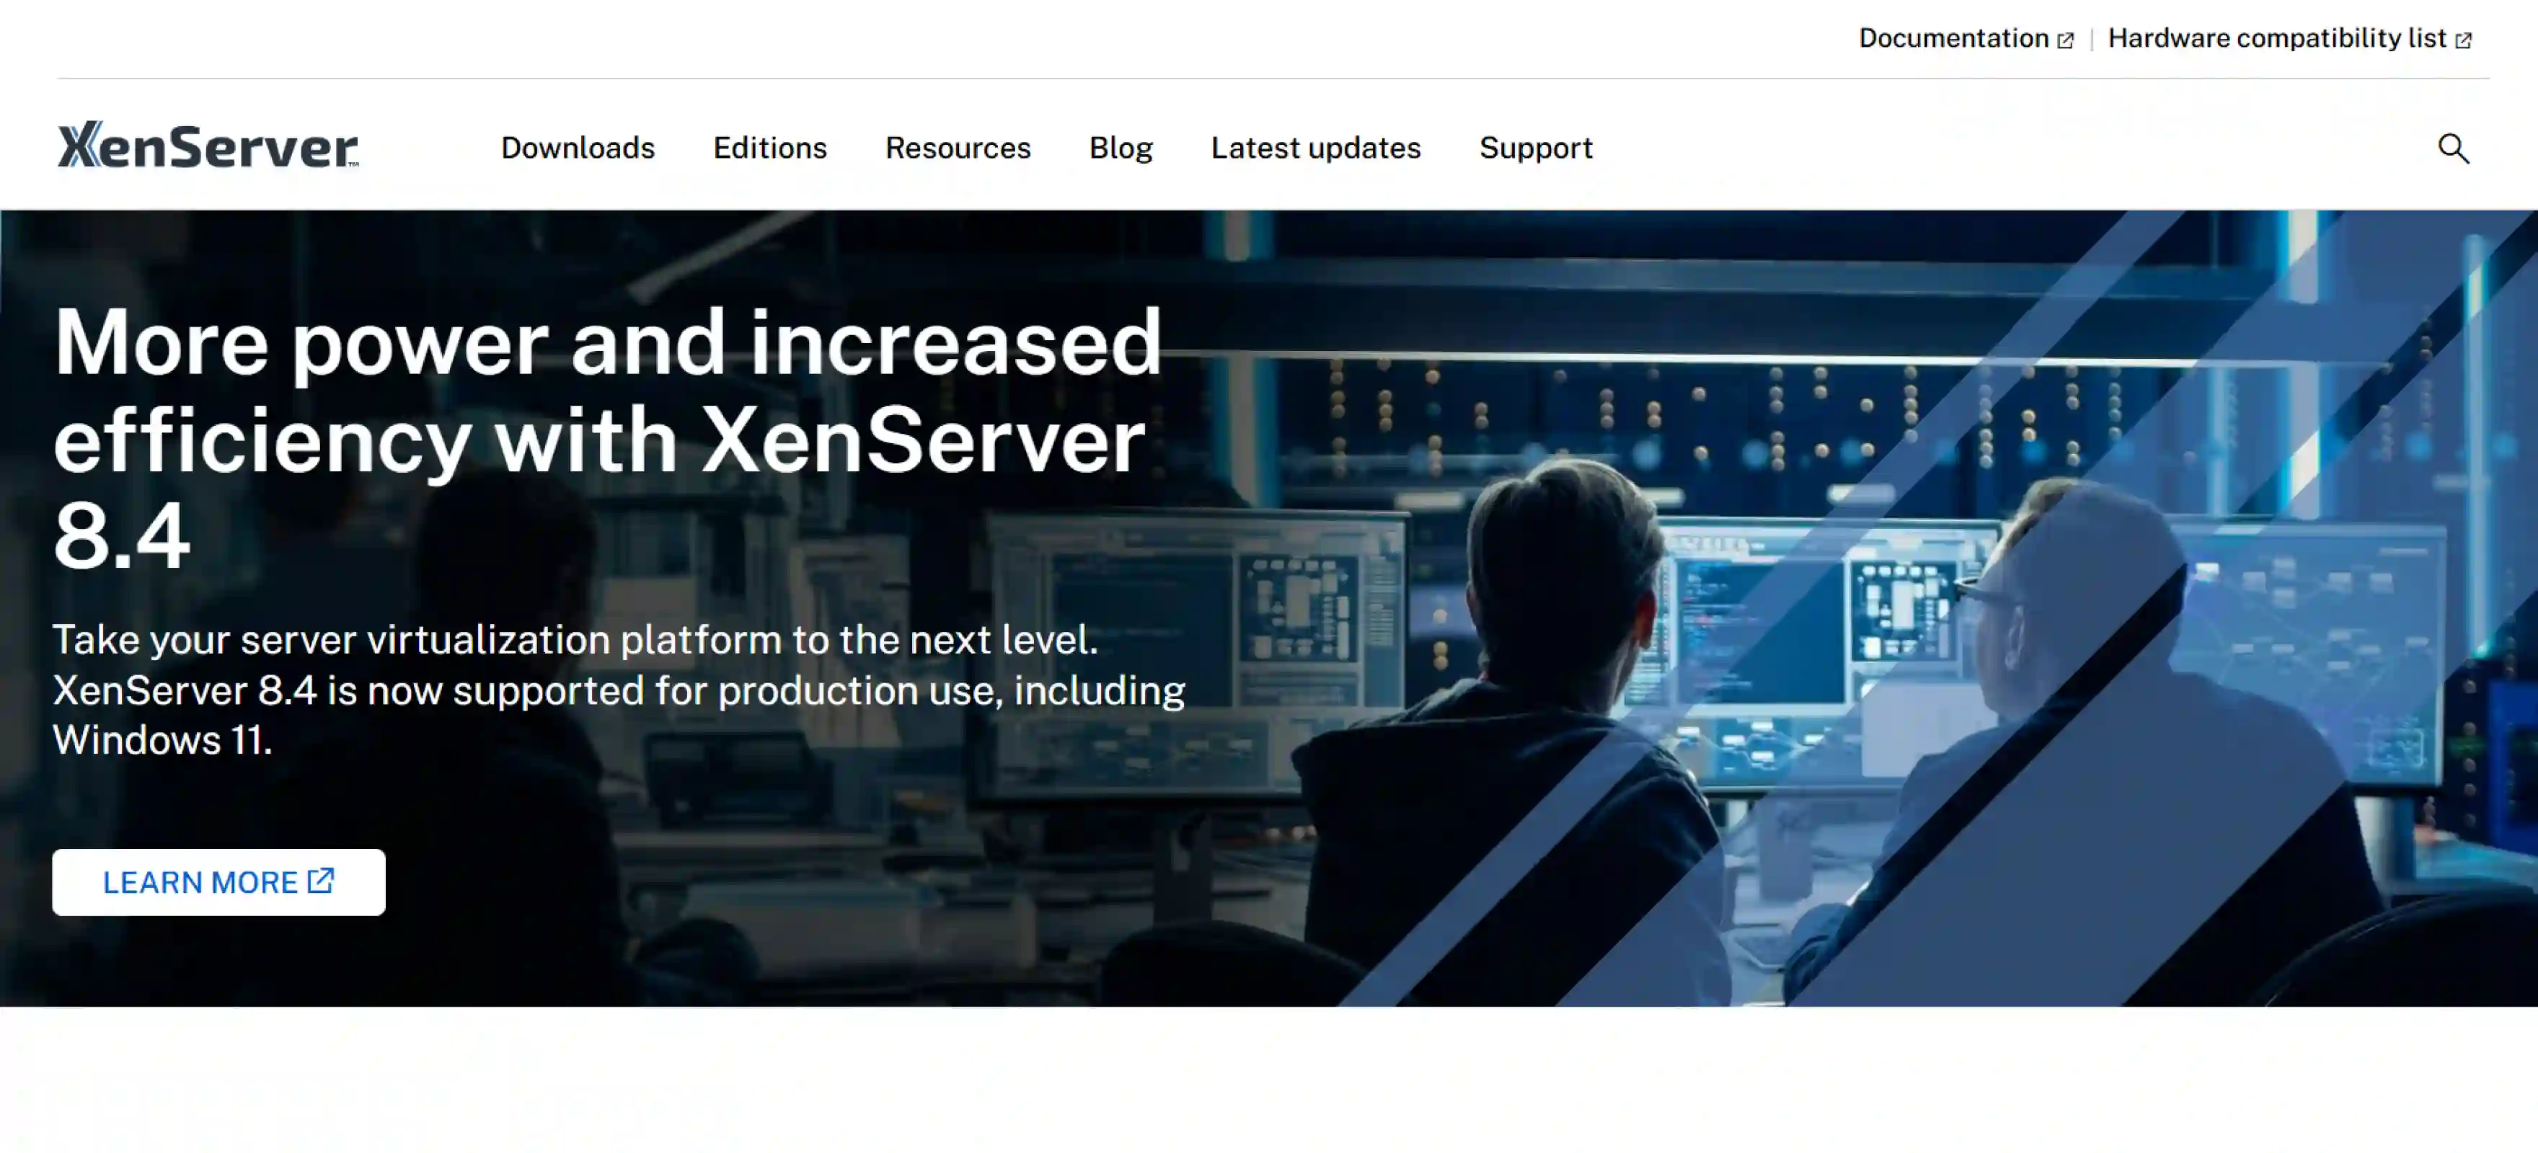This screenshot has width=2538, height=1153.
Task: Click the hero banner background image
Action: (1872, 394)
